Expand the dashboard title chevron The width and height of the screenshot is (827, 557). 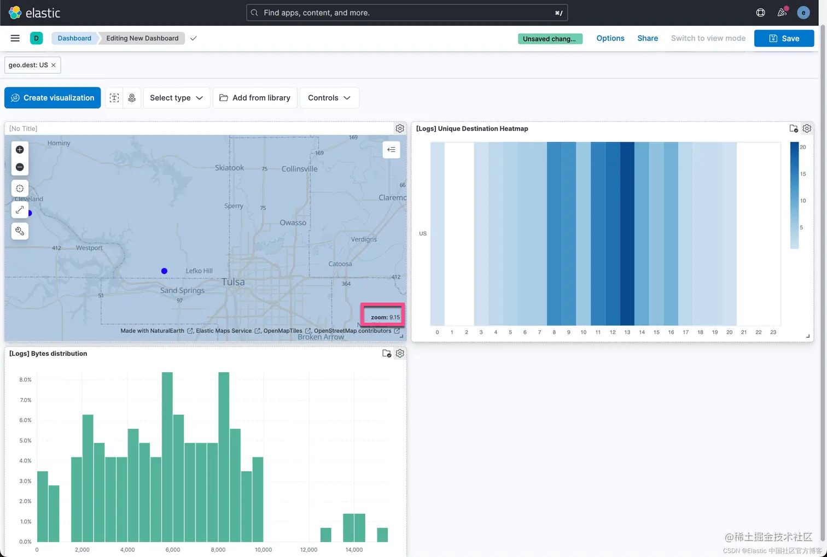point(193,38)
